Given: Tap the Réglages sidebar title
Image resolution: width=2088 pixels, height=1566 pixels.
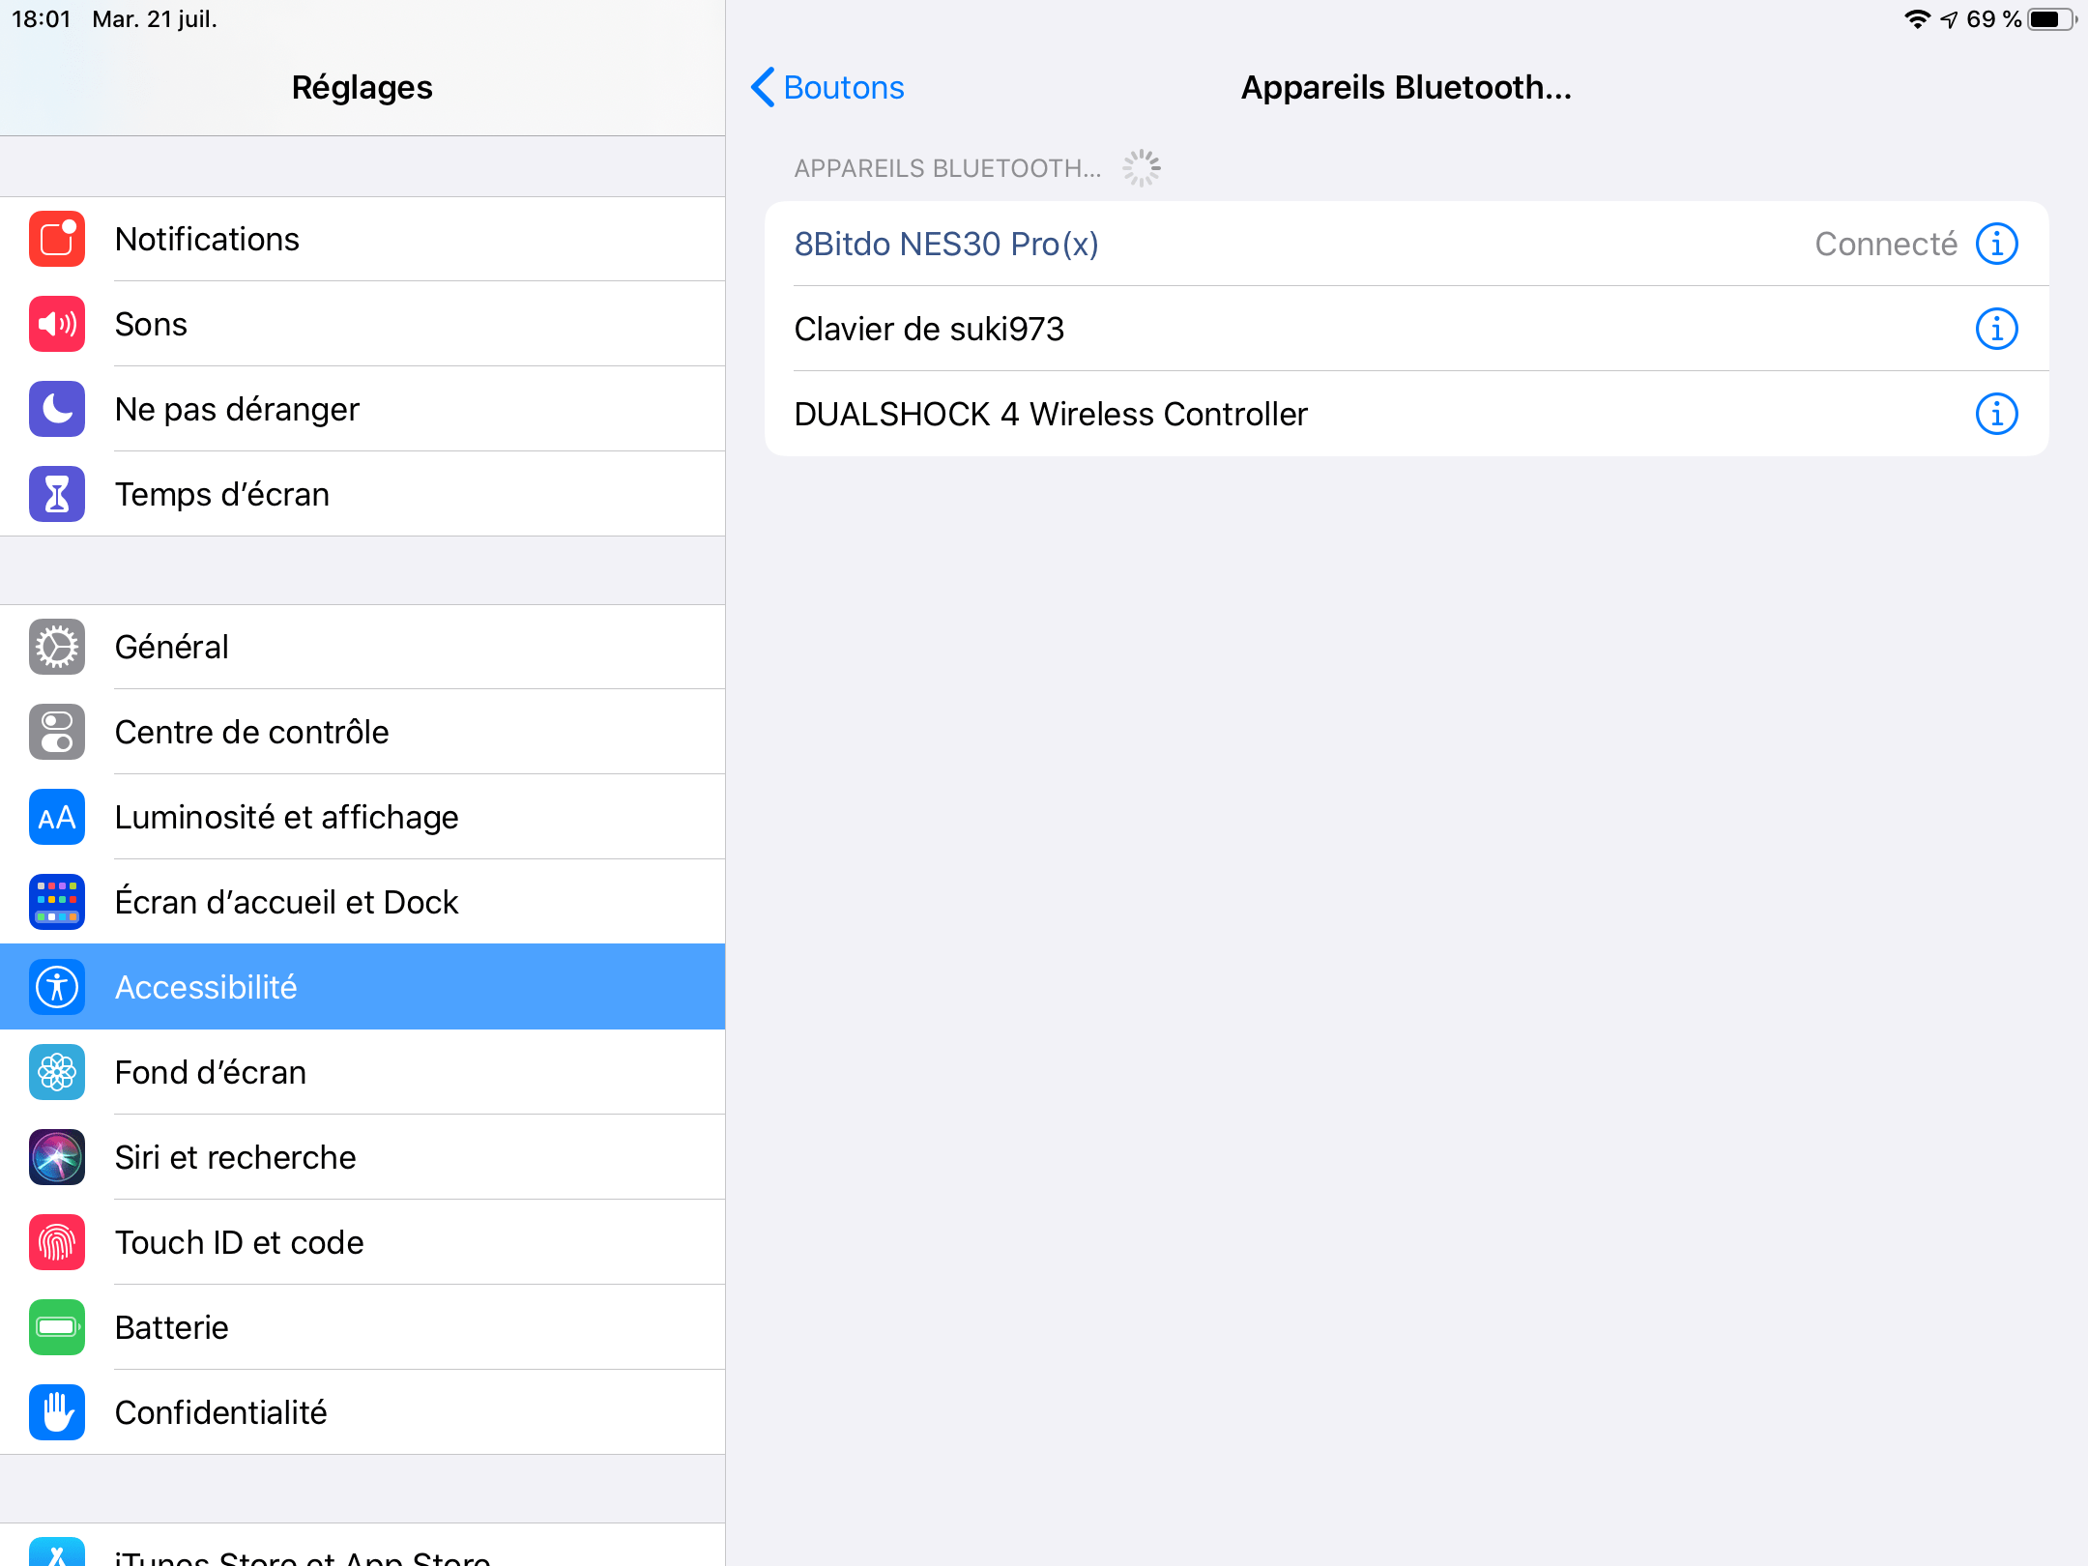Looking at the screenshot, I should tap(362, 87).
